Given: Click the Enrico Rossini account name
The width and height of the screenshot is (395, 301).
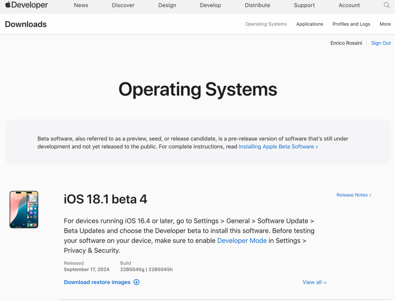Looking at the screenshot, I should coord(346,43).
